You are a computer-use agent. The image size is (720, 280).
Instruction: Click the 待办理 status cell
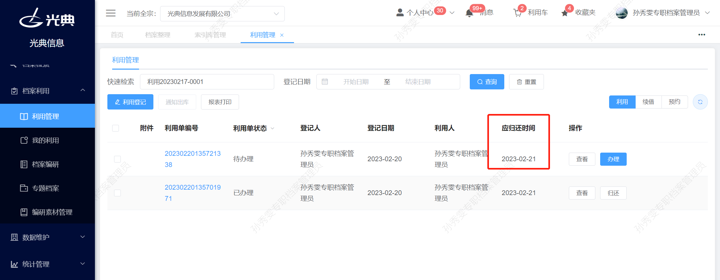(244, 159)
